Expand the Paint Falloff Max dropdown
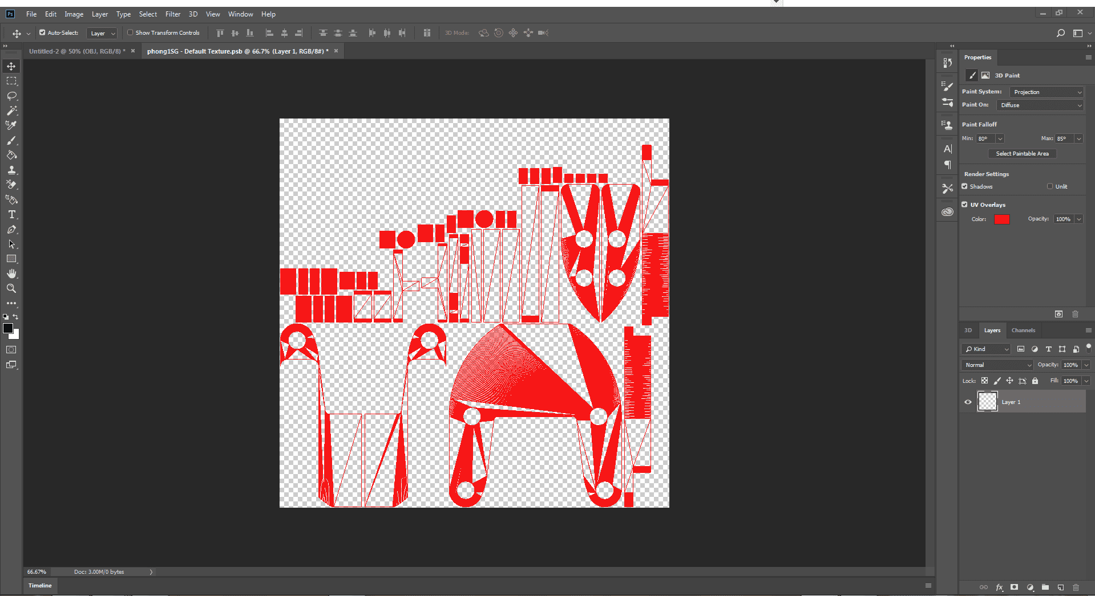This screenshot has height=596, width=1095. pos(1078,138)
